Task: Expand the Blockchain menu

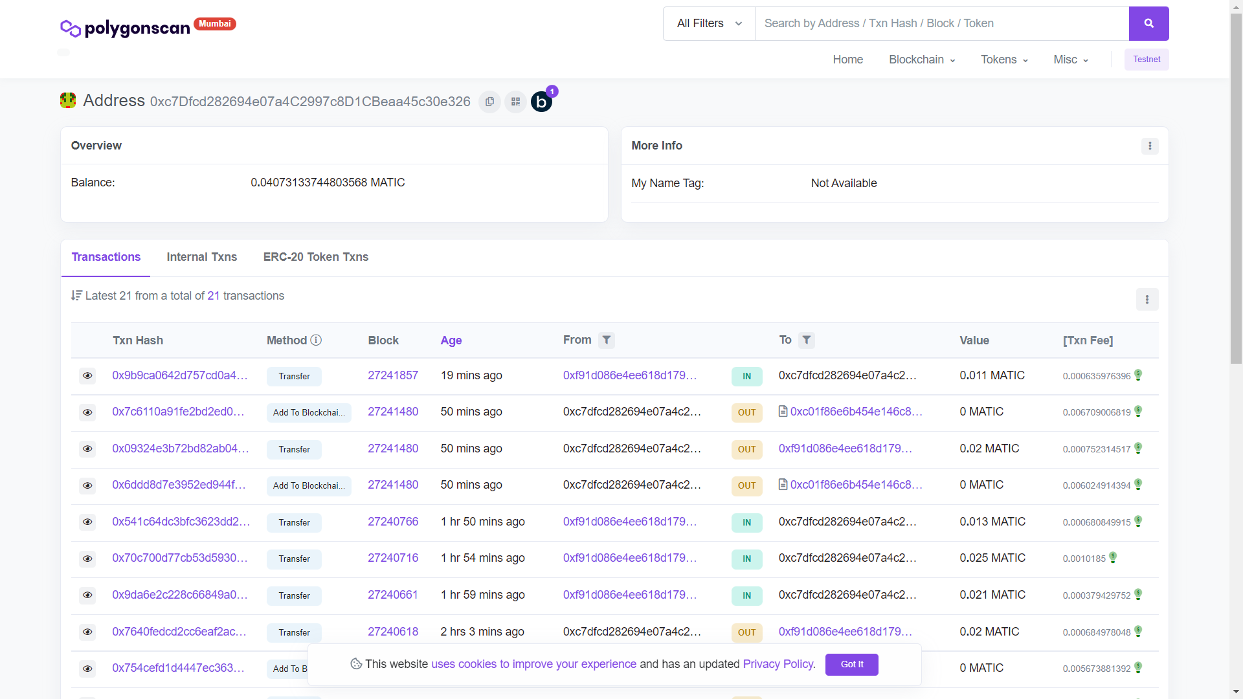Action: click(x=921, y=60)
